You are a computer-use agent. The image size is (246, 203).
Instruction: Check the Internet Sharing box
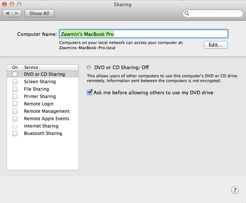15,126
